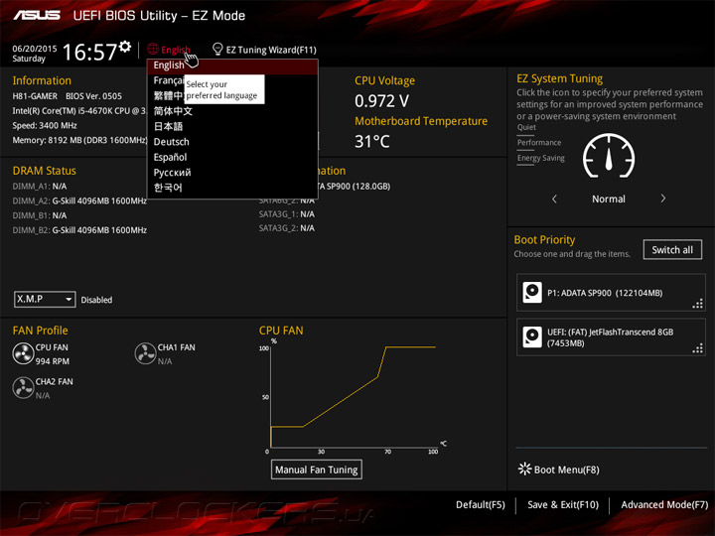Click Save & Exit(F10)

point(563,505)
